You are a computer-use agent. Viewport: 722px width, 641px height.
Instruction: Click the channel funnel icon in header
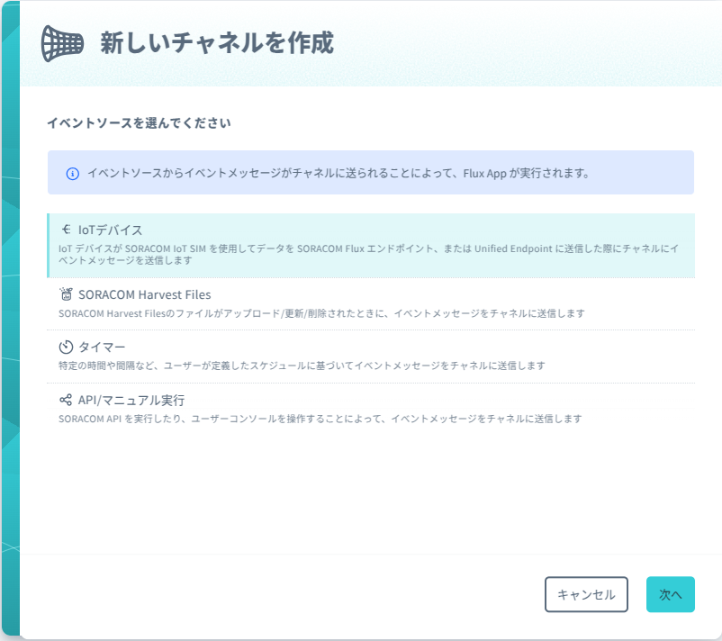point(63,43)
